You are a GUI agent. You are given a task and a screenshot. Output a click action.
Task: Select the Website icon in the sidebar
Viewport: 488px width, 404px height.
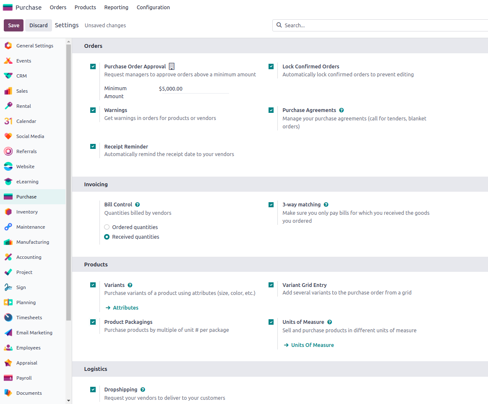pos(8,166)
